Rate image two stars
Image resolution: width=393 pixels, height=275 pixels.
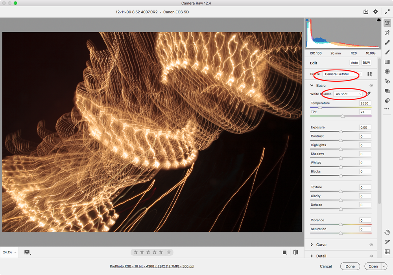pos(142,252)
